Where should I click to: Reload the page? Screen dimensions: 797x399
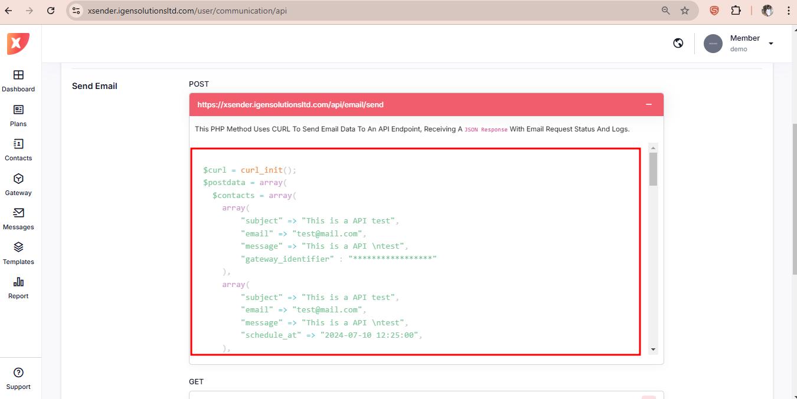[51, 11]
